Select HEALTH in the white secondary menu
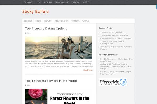The width and height of the screenshot is (157, 104). tap(48, 21)
